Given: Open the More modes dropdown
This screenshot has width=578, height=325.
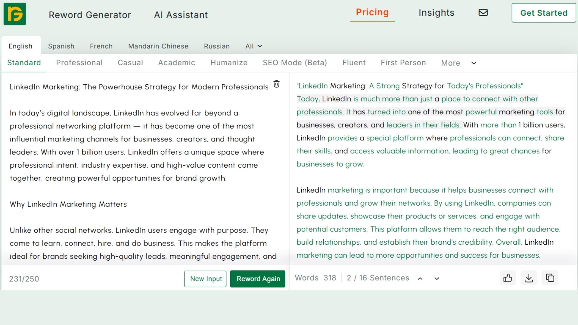Looking at the screenshot, I should coord(451,63).
